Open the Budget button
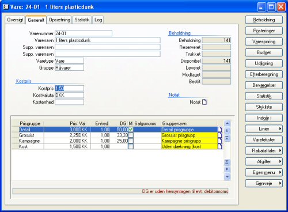 264,52
